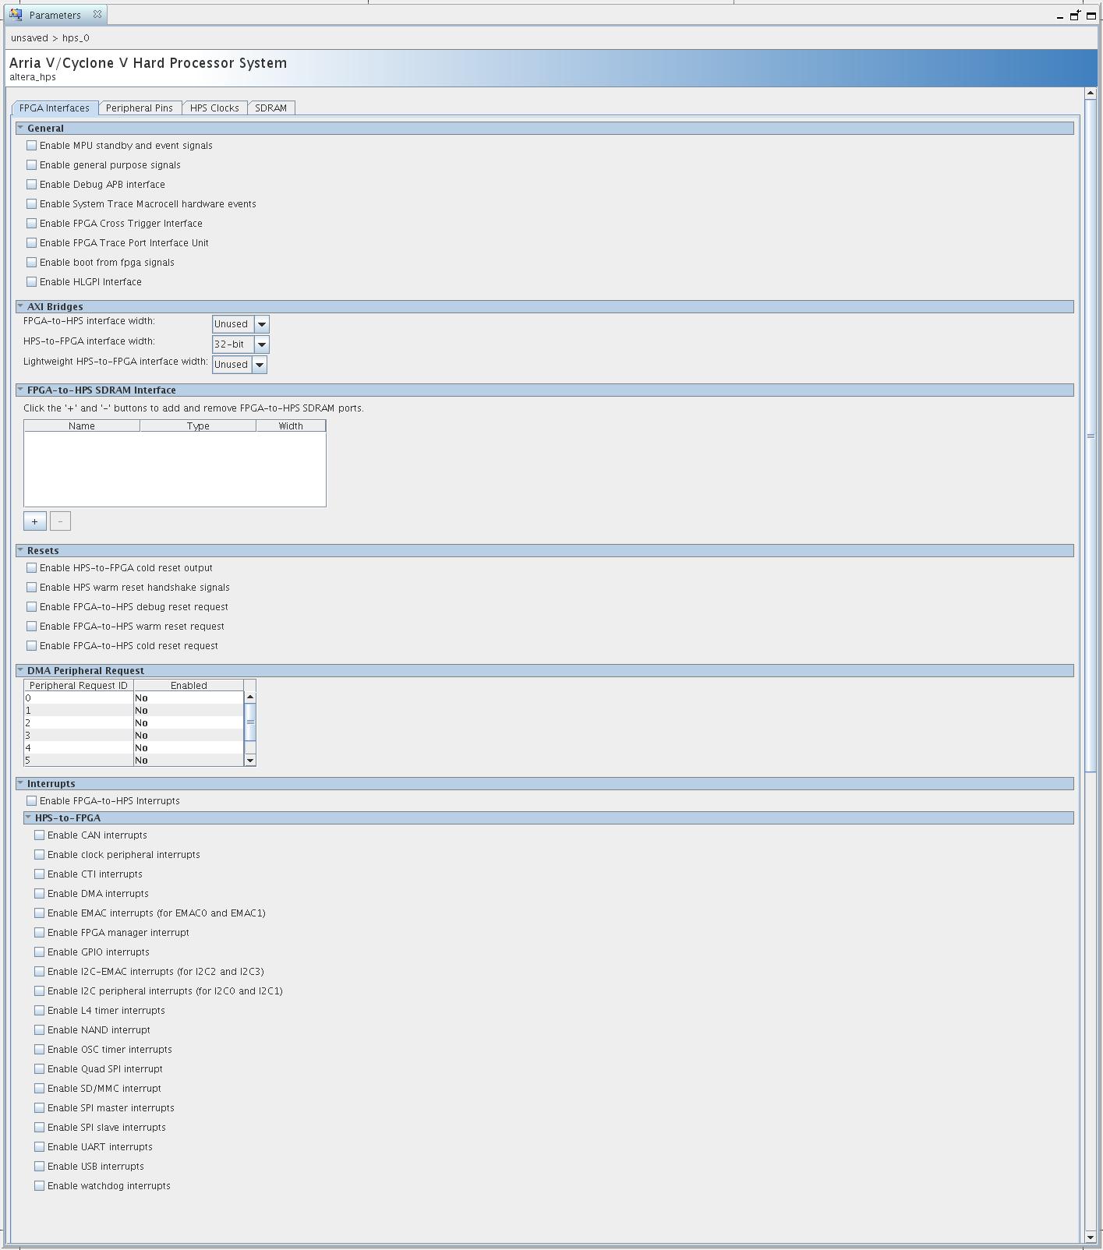Enable Quad SPI interrupt
Image resolution: width=1103 pixels, height=1250 pixels.
(x=40, y=1069)
